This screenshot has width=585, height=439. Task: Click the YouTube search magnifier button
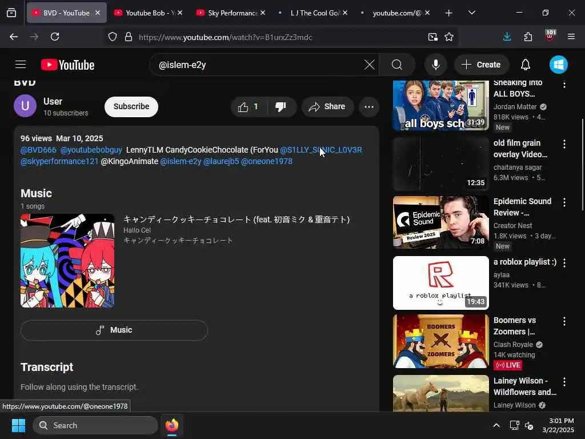(397, 65)
